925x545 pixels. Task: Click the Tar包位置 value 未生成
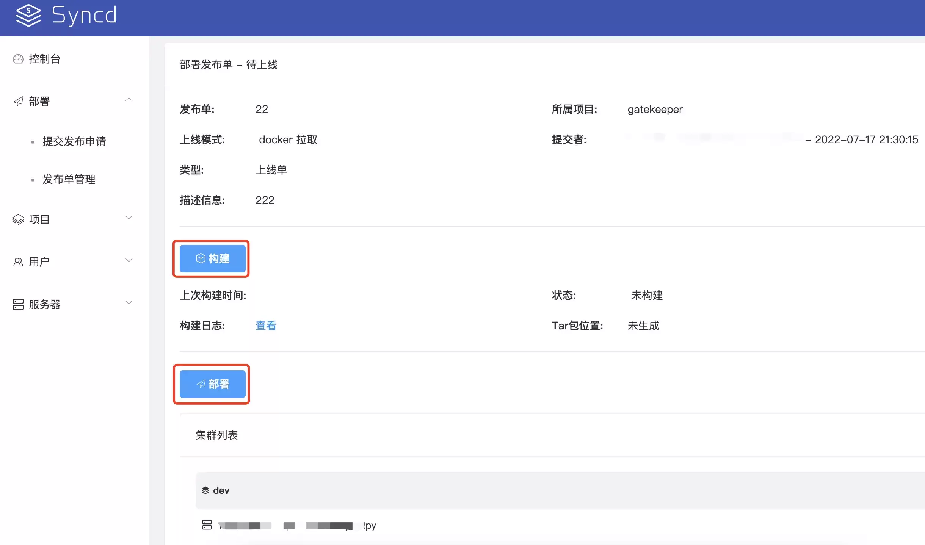click(644, 326)
